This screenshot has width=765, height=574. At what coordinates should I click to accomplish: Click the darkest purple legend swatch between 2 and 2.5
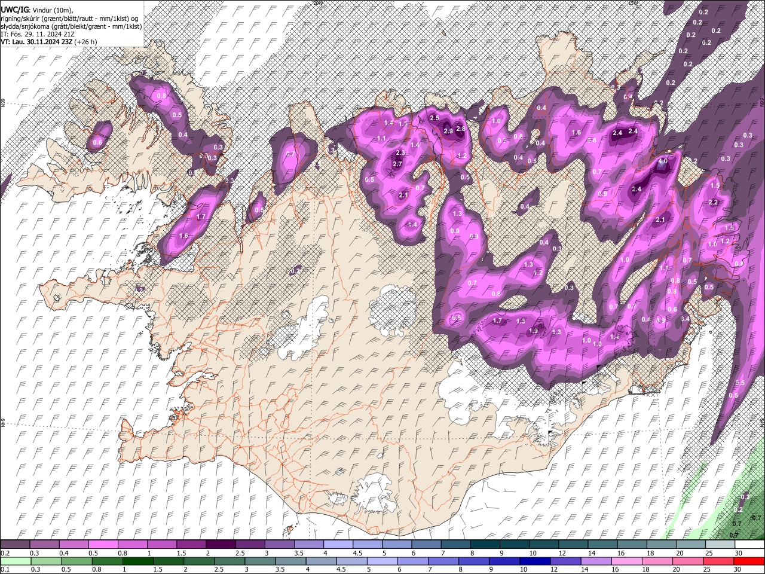[x=221, y=545]
